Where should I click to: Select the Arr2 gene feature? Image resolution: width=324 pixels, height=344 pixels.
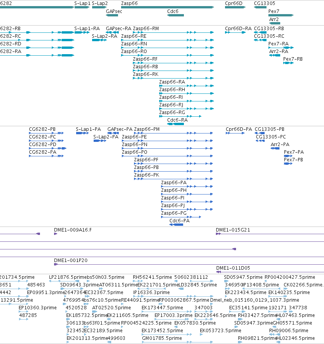click(275, 23)
